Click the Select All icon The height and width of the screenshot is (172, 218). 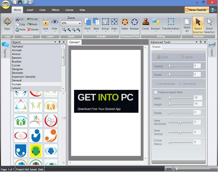coord(187,22)
